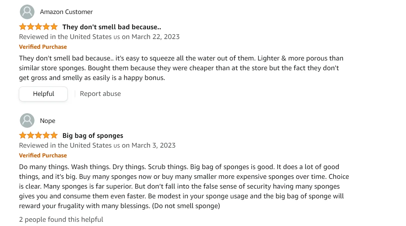406x226 pixels.
Task: Click the profile avatar for reviewer Nope
Action: click(x=27, y=121)
